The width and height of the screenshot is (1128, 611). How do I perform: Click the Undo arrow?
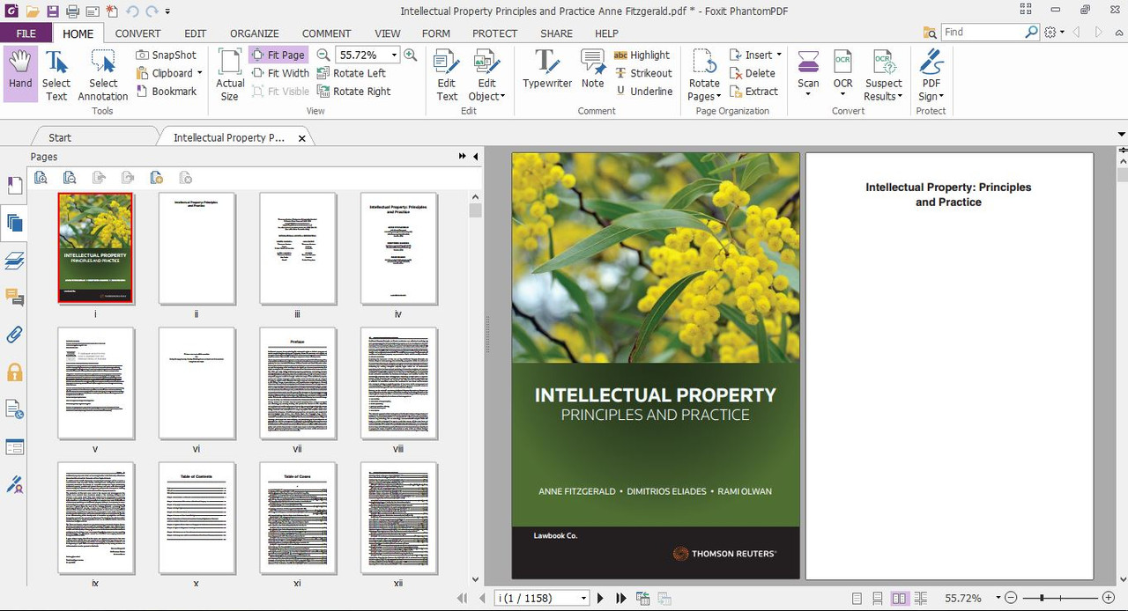[x=132, y=11]
